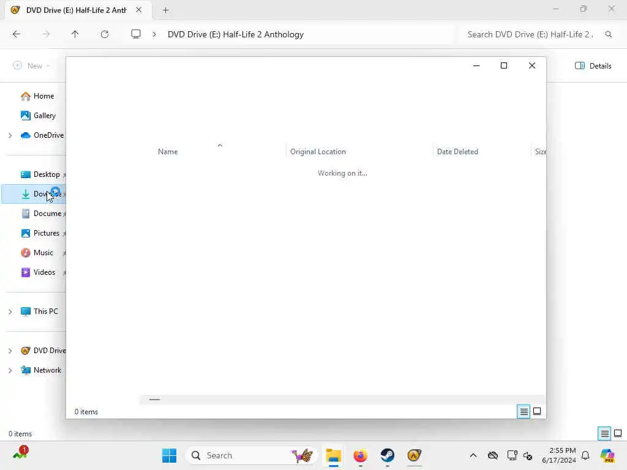Click the search box for DVD Drive (E:)

pyautogui.click(x=530, y=34)
